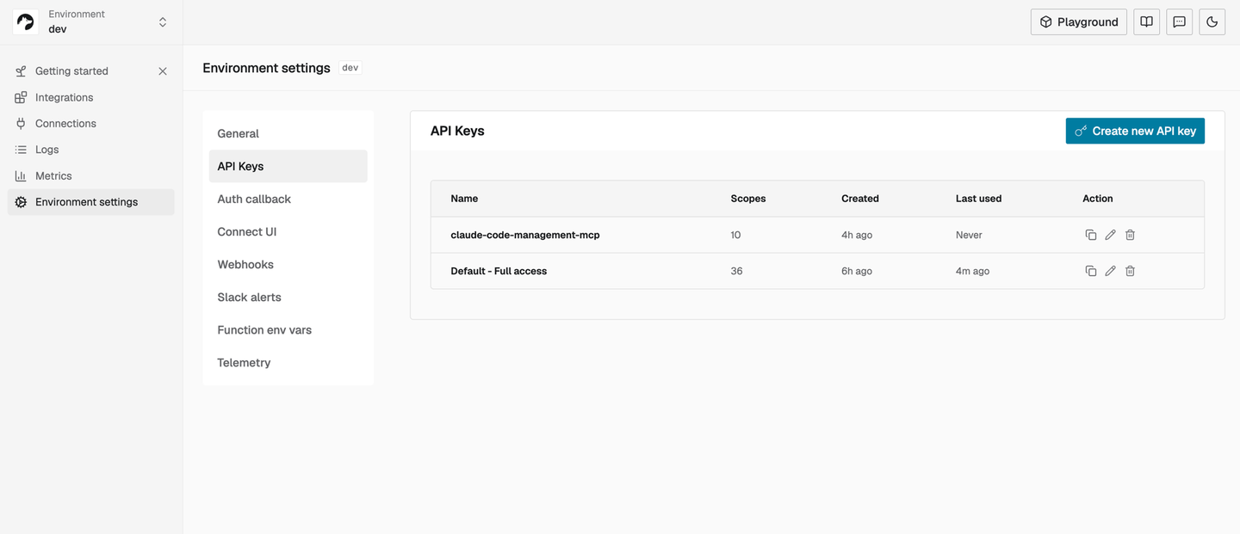Click the Action column header
Viewport: 1240px width, 534px height.
click(x=1098, y=199)
